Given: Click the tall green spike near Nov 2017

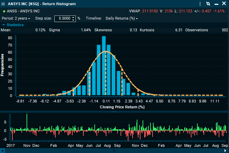Looking at the screenshot, I should pyautogui.click(x=27, y=122).
